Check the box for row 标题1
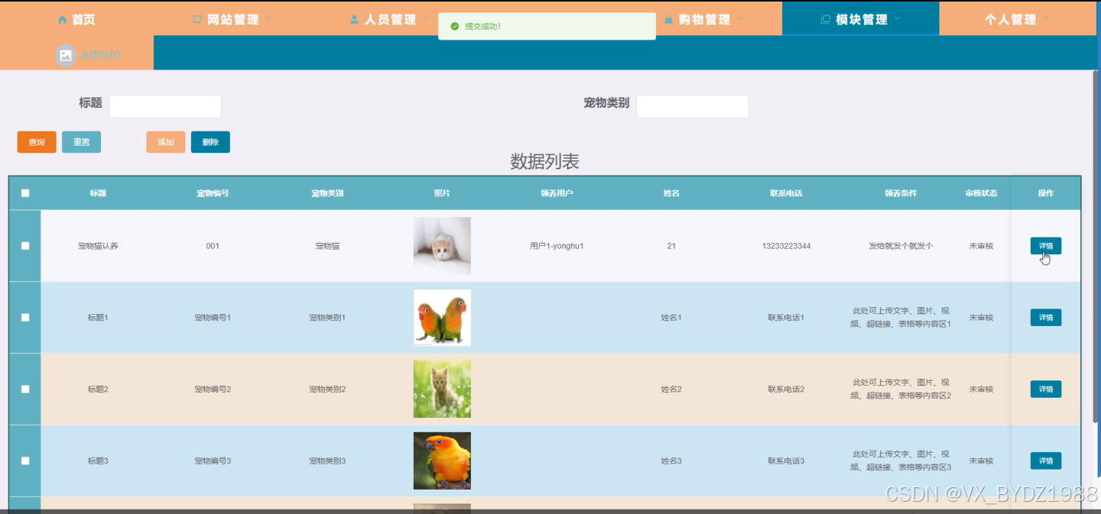Viewport: 1101px width, 514px height. tap(25, 318)
